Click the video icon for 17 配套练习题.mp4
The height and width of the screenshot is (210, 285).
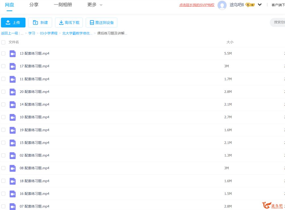click(x=13, y=66)
